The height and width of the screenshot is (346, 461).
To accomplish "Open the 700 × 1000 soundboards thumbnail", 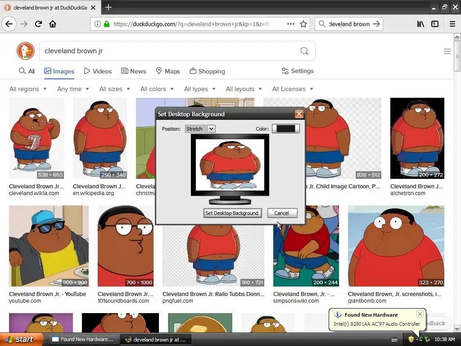I will pos(126,246).
